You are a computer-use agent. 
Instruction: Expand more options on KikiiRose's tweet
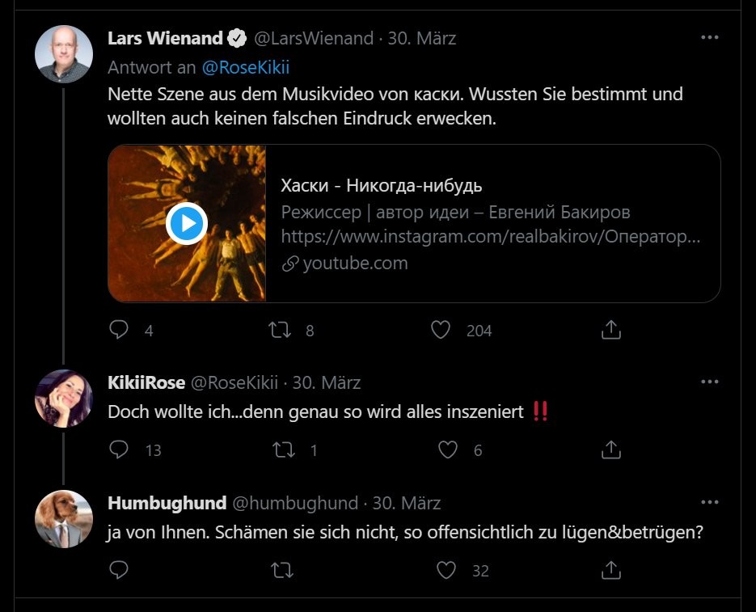click(709, 382)
